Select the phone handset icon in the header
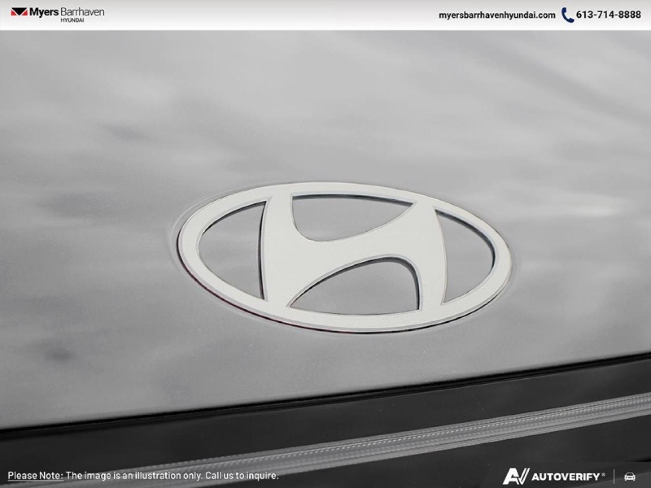The width and height of the screenshot is (651, 488). 567,15
